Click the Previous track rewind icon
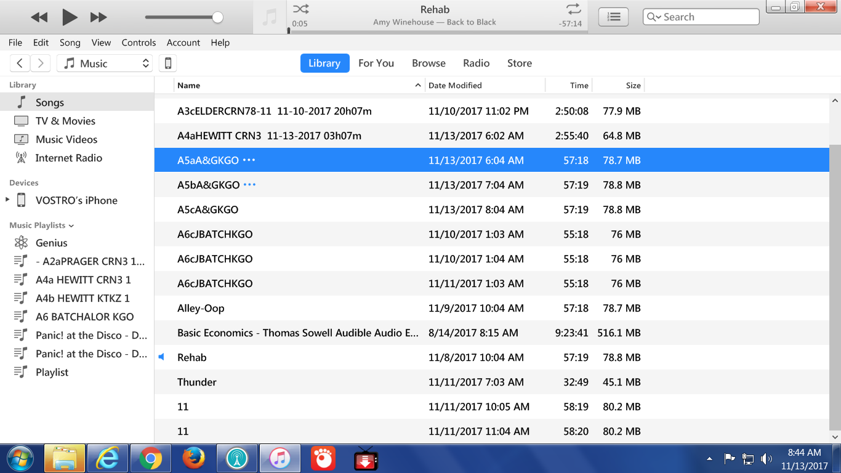The height and width of the screenshot is (473, 841). pyautogui.click(x=39, y=17)
